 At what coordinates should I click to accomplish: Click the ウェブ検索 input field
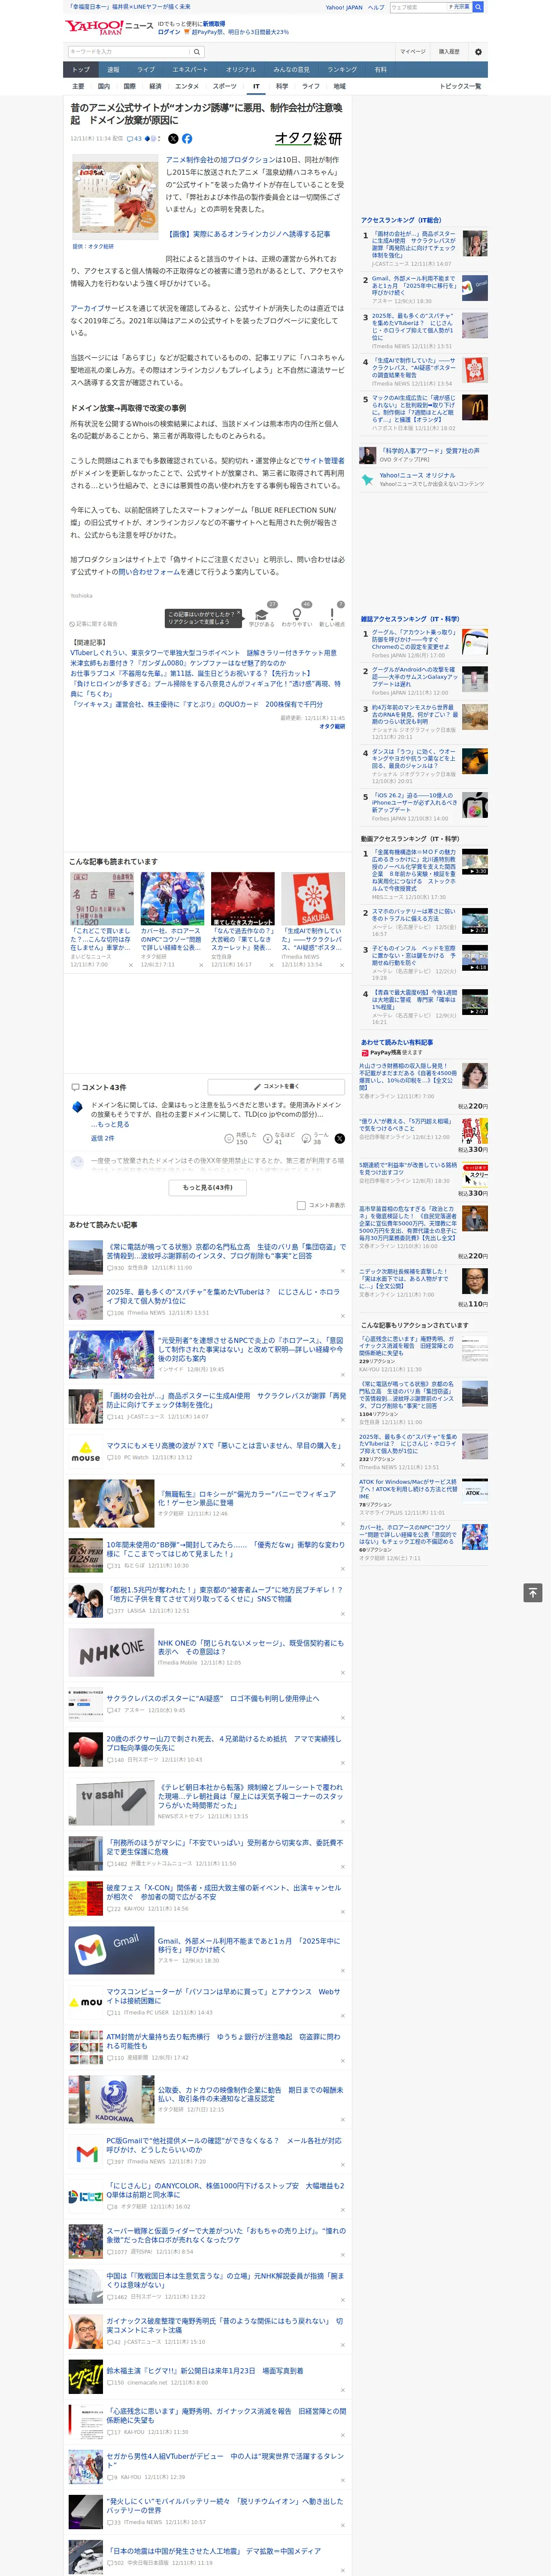417,7
